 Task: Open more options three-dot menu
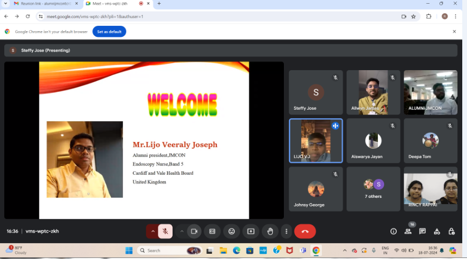click(x=286, y=232)
